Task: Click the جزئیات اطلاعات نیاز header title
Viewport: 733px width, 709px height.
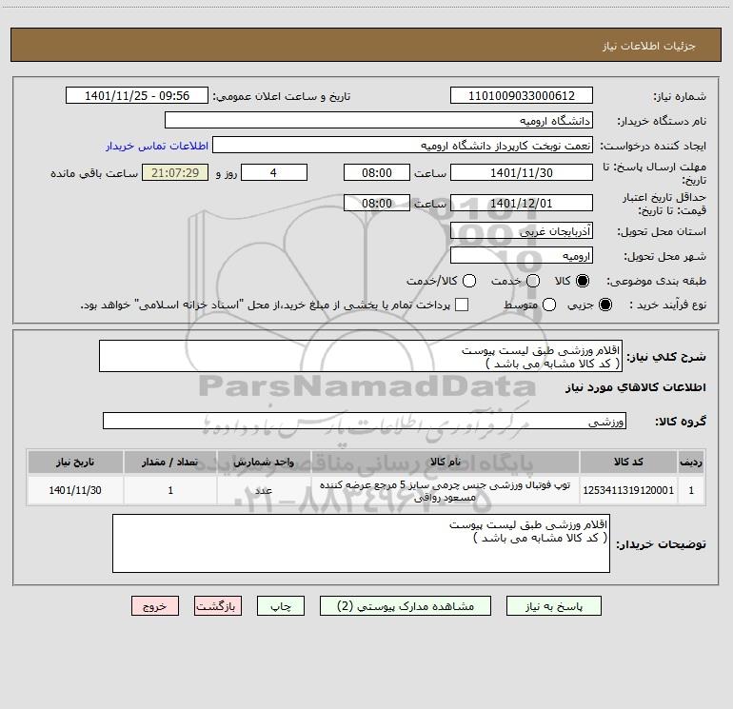Action: pos(648,46)
